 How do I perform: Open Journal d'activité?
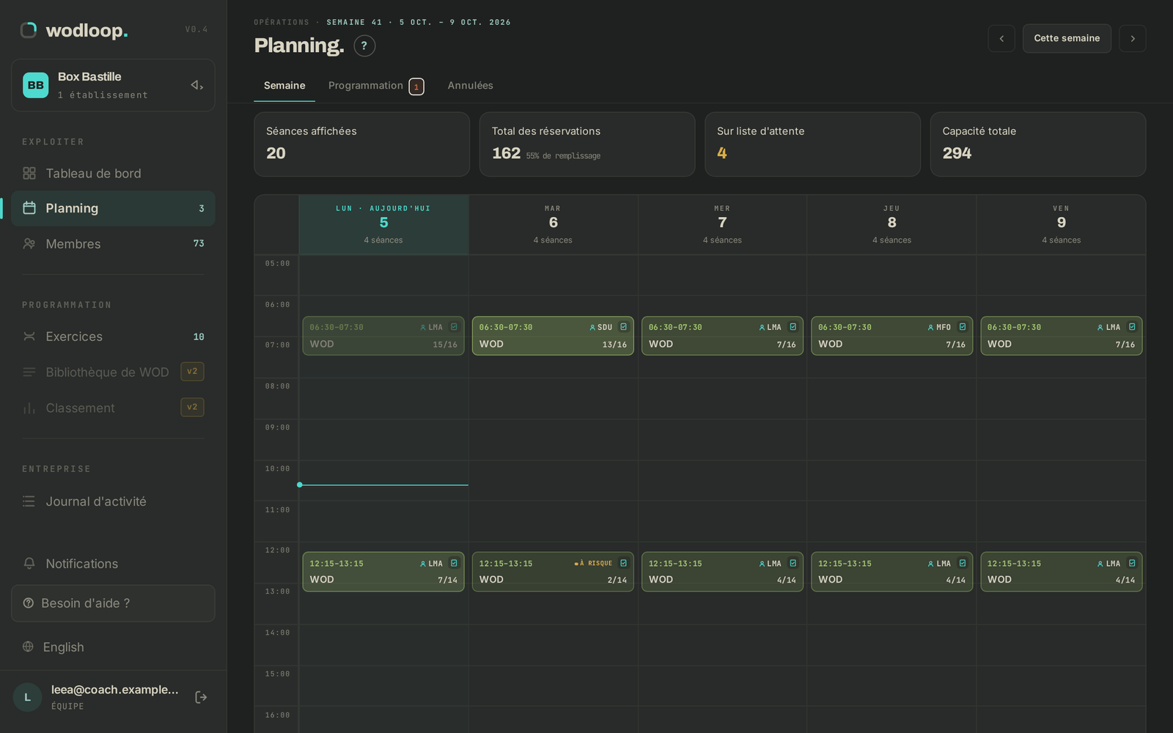[113, 501]
